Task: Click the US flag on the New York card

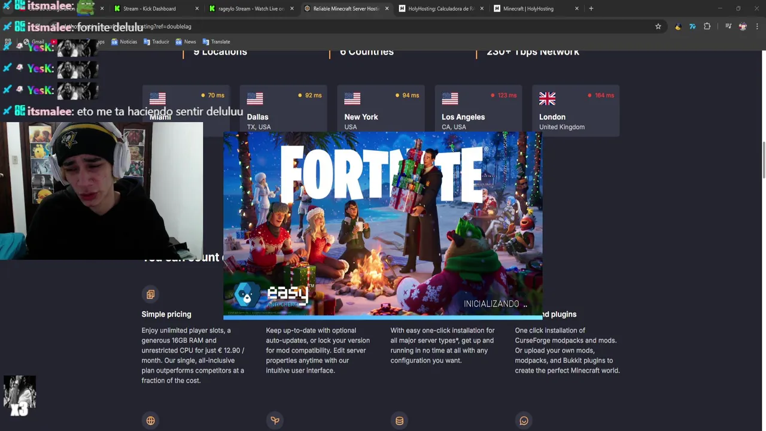Action: (x=352, y=98)
